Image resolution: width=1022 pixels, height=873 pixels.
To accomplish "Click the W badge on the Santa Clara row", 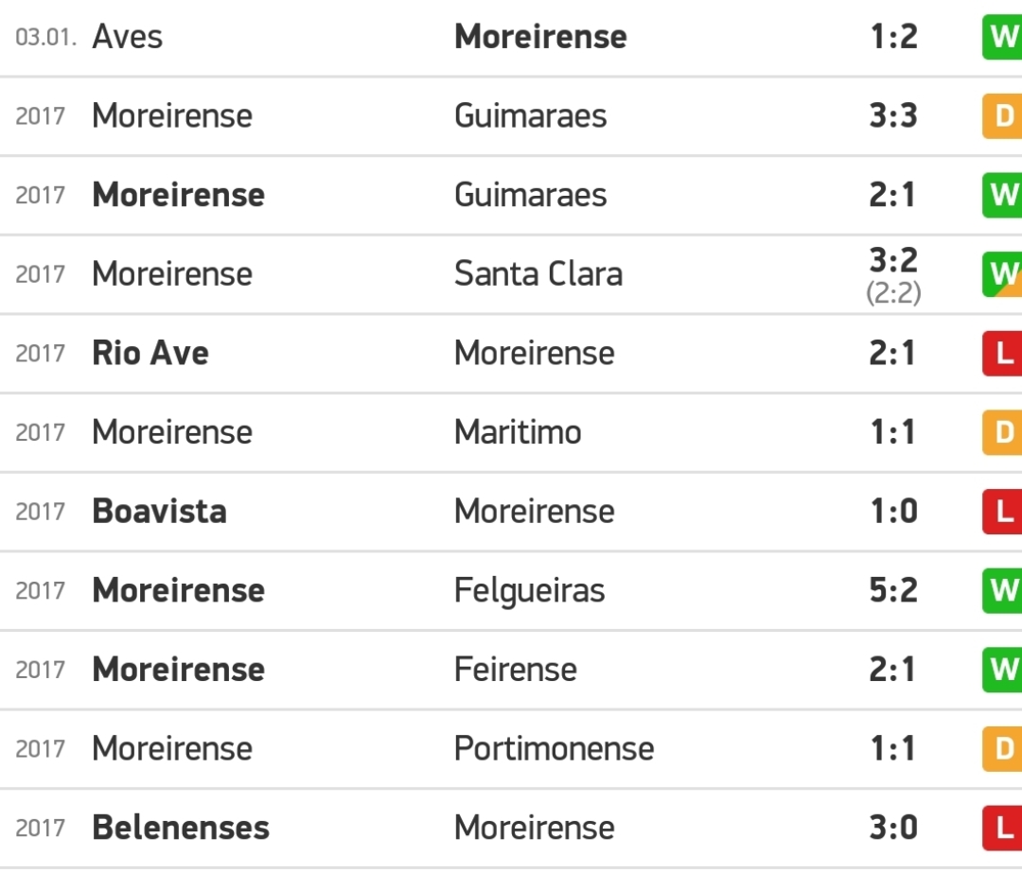I will pyautogui.click(x=1002, y=274).
